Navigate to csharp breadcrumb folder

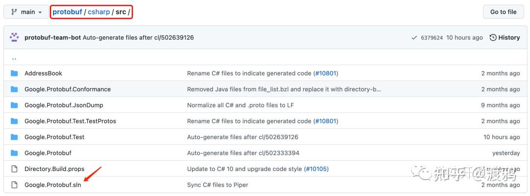(x=99, y=12)
